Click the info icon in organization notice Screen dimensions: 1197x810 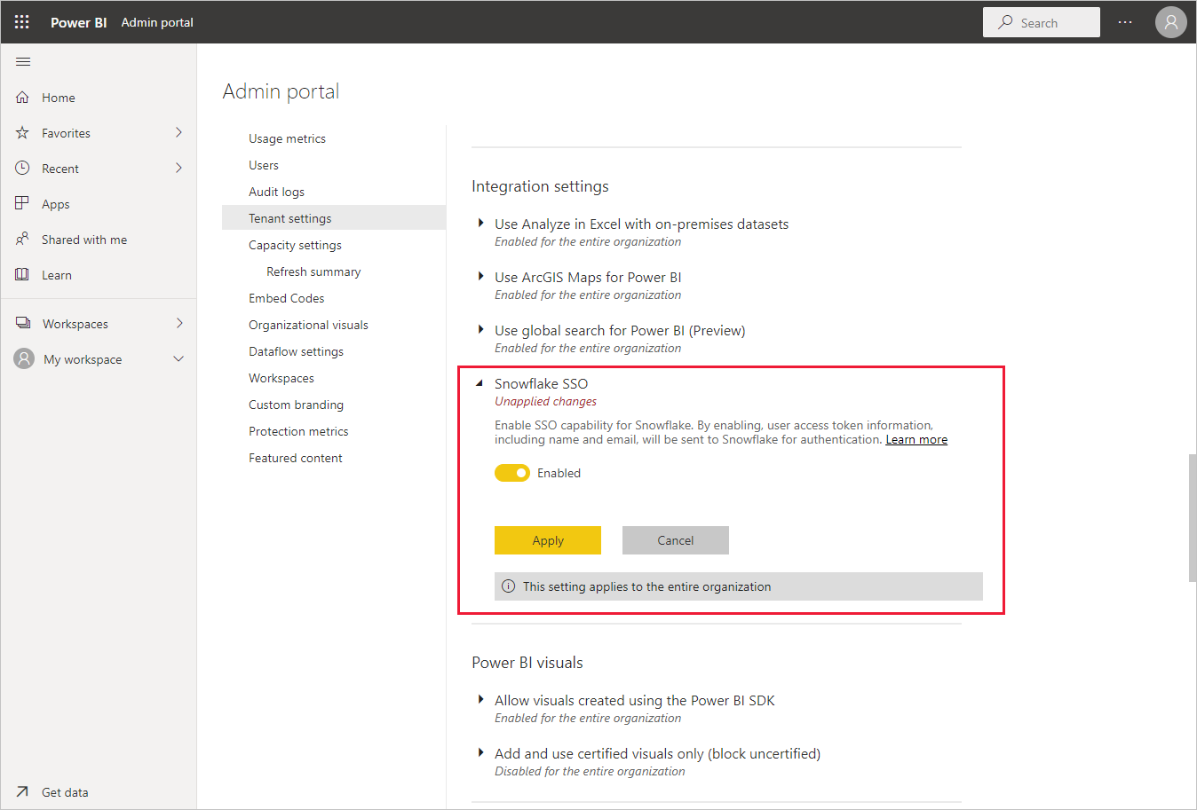pyautogui.click(x=508, y=586)
